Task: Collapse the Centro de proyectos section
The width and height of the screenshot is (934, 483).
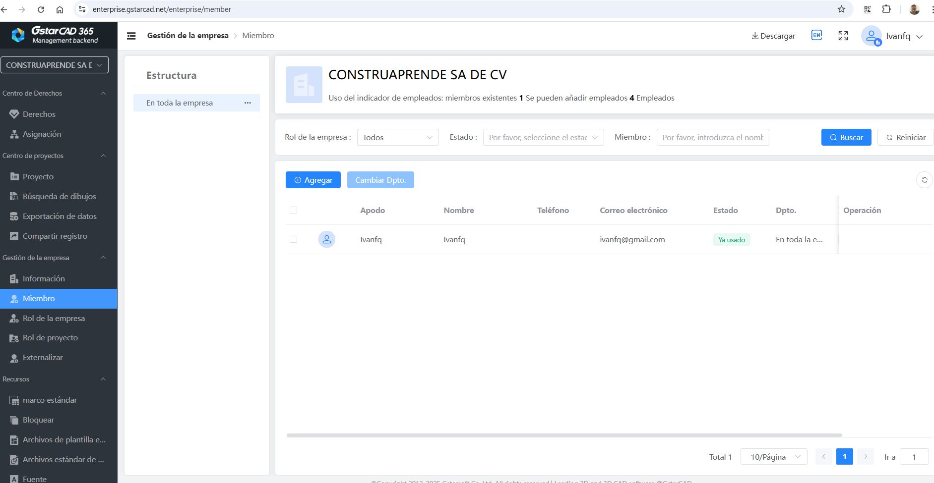Action: (103, 156)
